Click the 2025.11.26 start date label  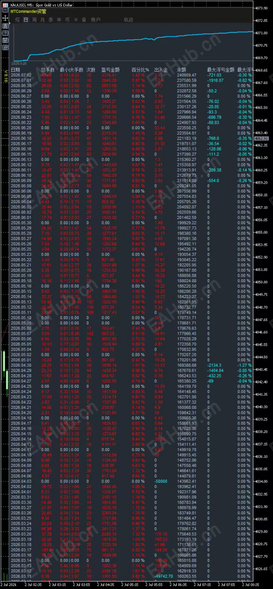[x=19, y=63]
